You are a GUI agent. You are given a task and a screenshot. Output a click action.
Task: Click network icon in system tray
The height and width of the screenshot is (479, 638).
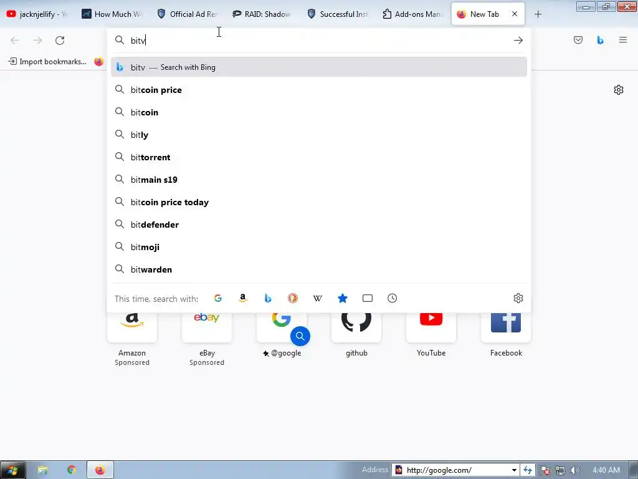[x=560, y=470]
